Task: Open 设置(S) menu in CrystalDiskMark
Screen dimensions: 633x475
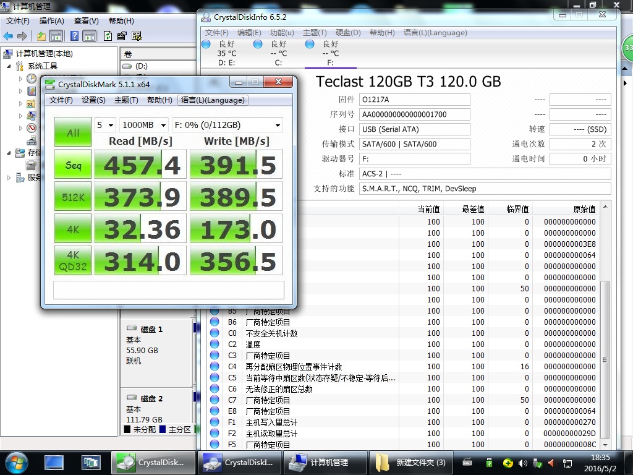Action: [93, 100]
